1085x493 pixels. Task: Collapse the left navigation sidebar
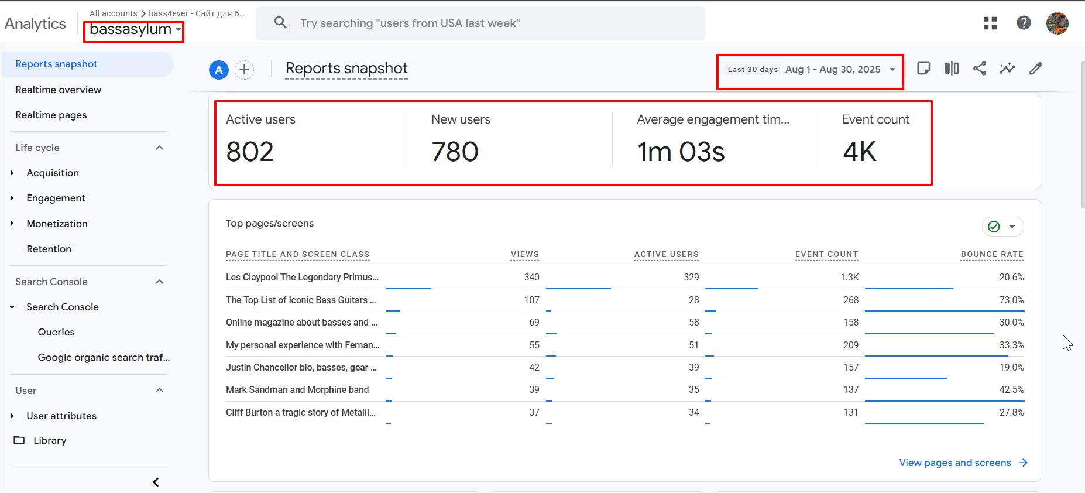(156, 482)
